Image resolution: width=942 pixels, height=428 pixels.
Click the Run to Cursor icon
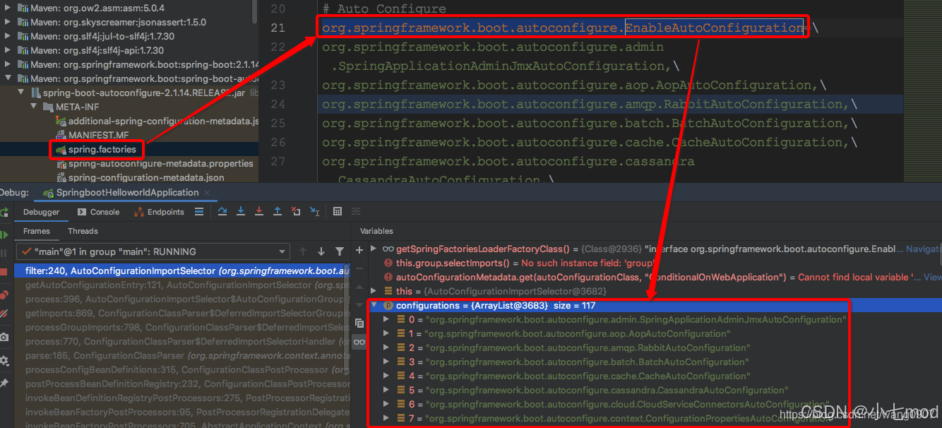314,212
